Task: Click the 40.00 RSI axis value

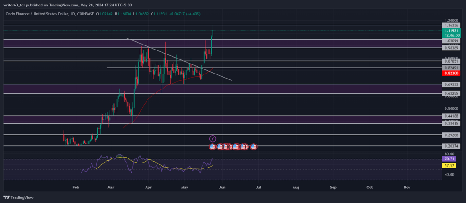Action: [x=450, y=174]
